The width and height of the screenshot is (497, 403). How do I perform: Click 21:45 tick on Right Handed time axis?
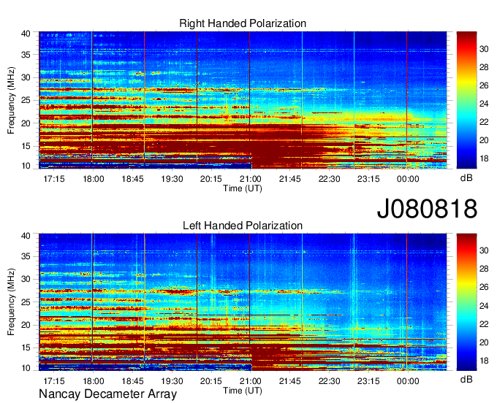click(x=289, y=179)
